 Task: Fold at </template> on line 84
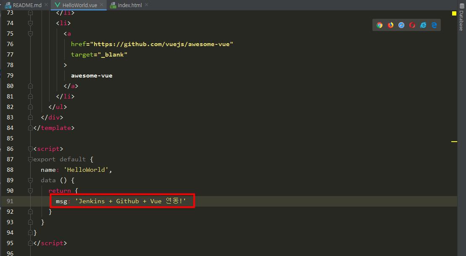click(30, 128)
